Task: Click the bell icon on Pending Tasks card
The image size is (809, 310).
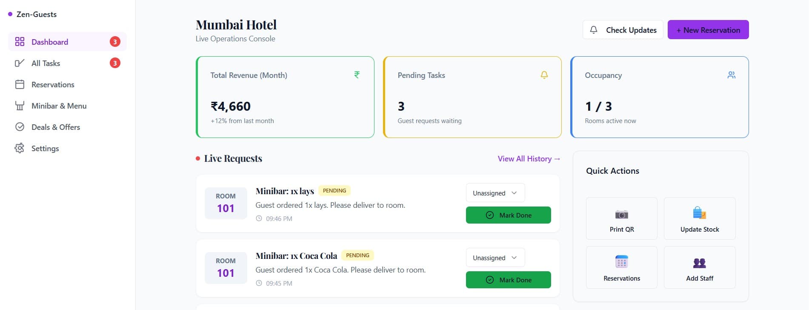Action: [x=544, y=75]
